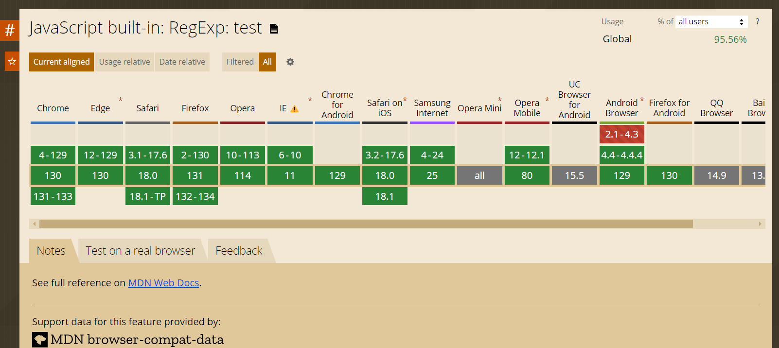
Task: Click Firefox 132-134 cell
Action: point(195,196)
